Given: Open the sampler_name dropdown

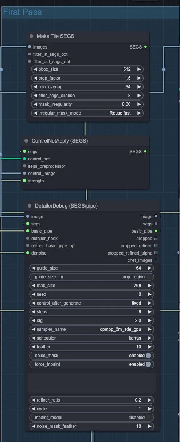Looking at the screenshot, I should (x=91, y=329).
